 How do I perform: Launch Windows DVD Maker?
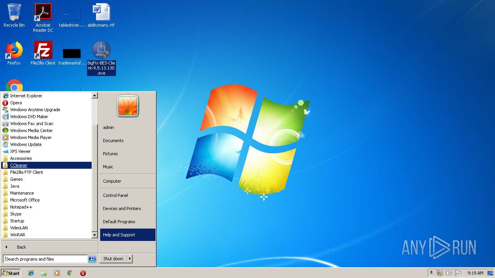(46, 117)
